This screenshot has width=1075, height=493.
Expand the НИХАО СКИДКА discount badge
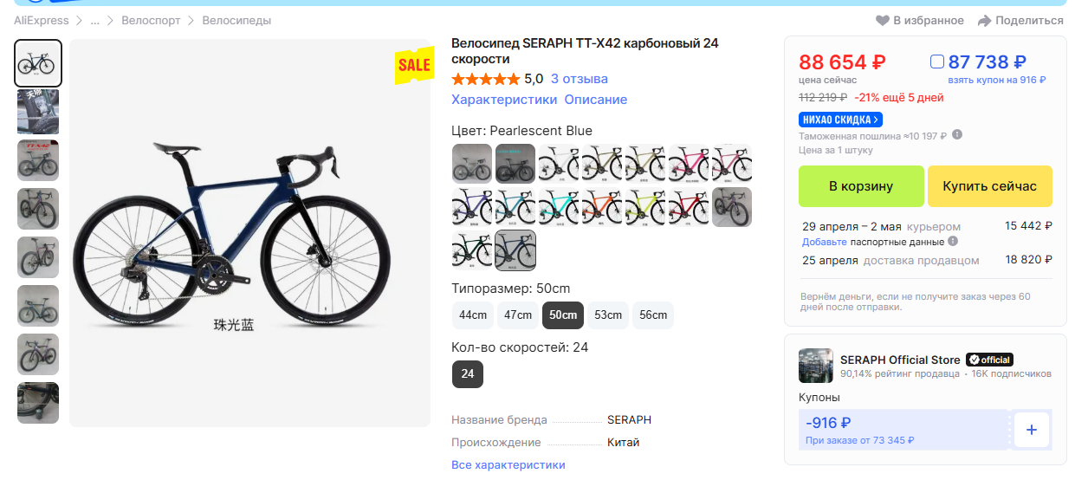tap(840, 120)
